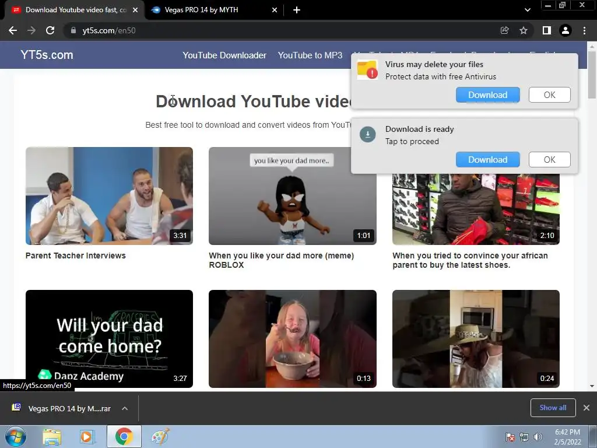597x448 pixels.
Task: Open the tab search chevron
Action: coord(527,10)
